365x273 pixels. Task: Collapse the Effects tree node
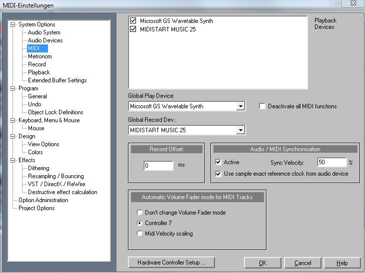(x=13, y=160)
